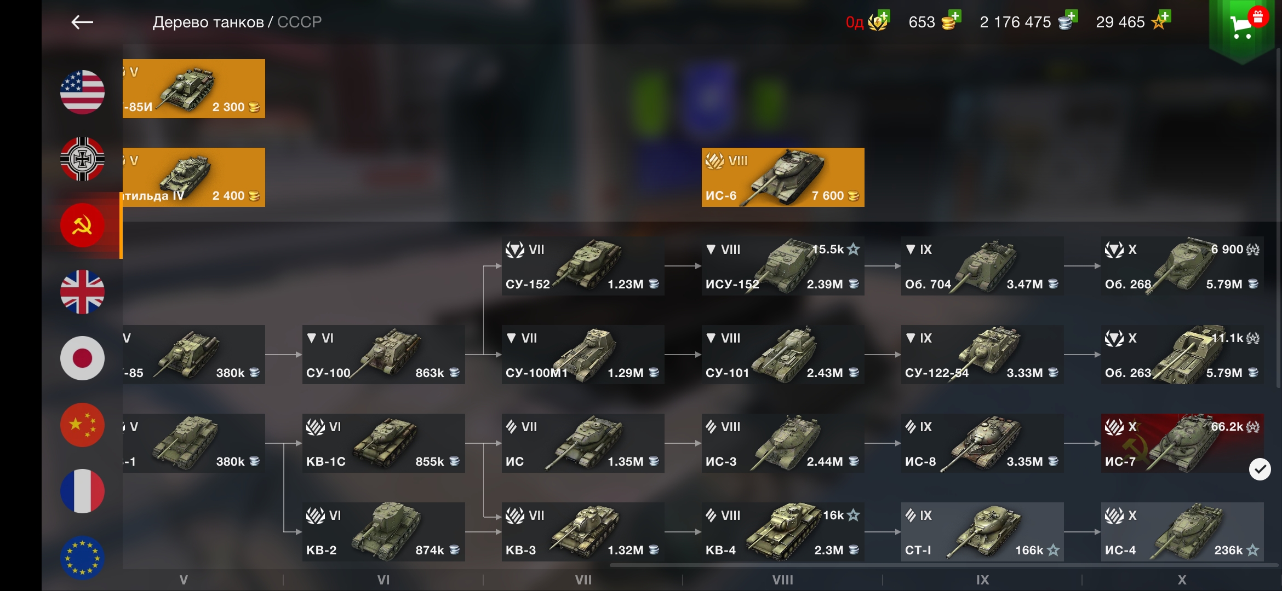This screenshot has height=591, width=1282.
Task: Select the USA flag nation
Action: [82, 92]
